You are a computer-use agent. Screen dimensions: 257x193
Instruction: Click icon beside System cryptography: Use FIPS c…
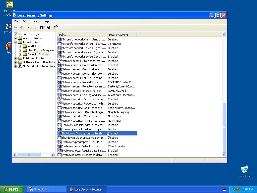pyautogui.click(x=59, y=142)
